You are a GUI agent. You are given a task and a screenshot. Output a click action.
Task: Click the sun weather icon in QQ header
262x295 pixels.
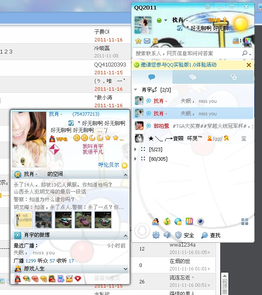(240, 24)
